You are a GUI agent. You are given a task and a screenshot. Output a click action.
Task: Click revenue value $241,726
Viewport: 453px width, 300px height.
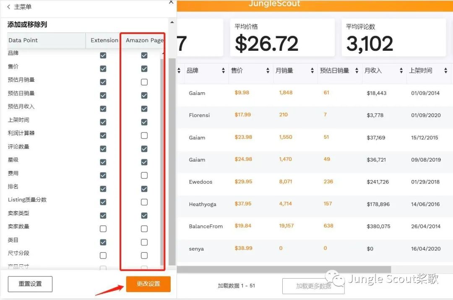coord(377,182)
